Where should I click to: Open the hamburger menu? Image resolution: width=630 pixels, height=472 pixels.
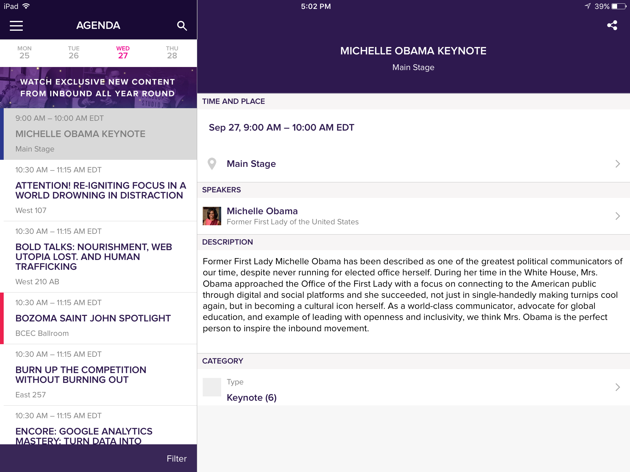coord(16,26)
